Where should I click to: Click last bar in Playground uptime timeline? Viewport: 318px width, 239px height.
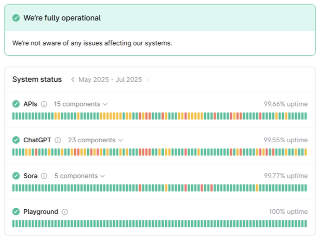click(x=305, y=224)
